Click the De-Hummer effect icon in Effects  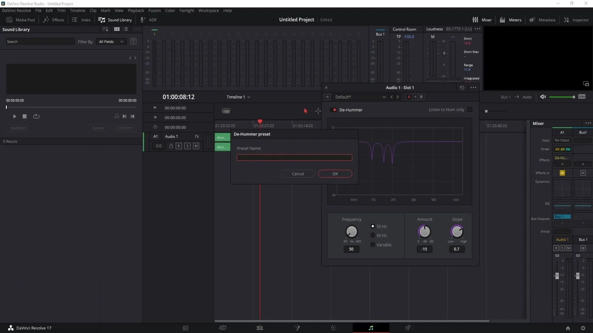[x=562, y=158]
